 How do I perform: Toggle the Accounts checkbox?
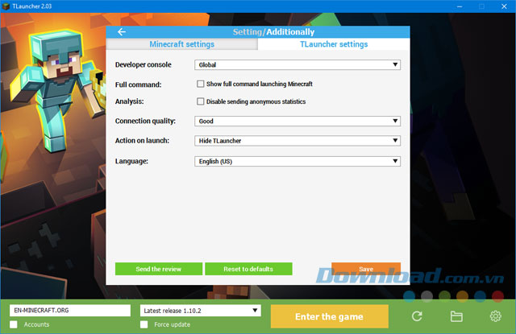14,324
